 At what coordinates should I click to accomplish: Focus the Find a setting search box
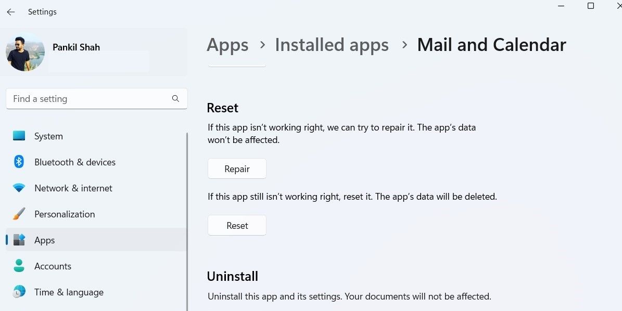[96, 99]
